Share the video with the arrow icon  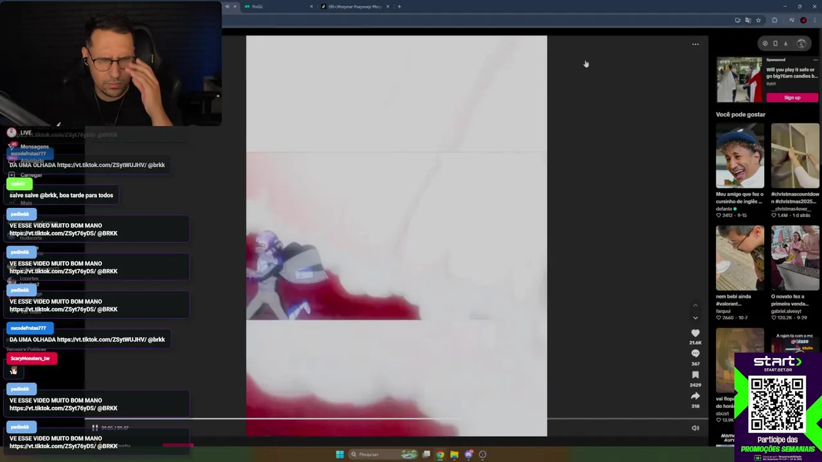[x=695, y=397]
